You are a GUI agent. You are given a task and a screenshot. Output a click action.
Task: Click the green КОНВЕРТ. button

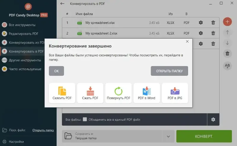pyautogui.click(x=204, y=136)
